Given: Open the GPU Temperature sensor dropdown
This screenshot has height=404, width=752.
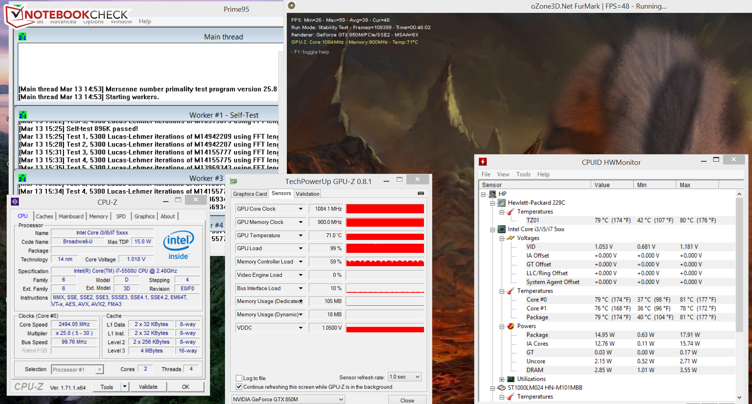Looking at the screenshot, I should coord(301,235).
